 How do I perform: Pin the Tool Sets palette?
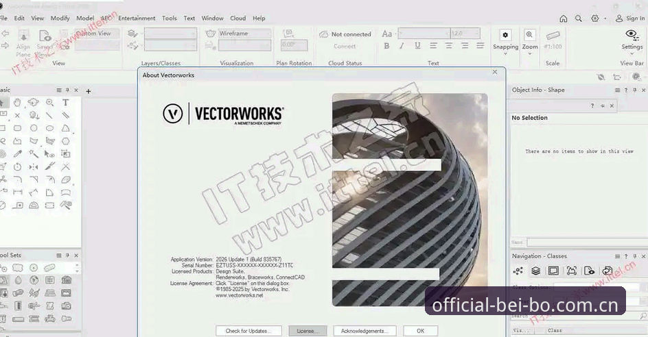67,255
